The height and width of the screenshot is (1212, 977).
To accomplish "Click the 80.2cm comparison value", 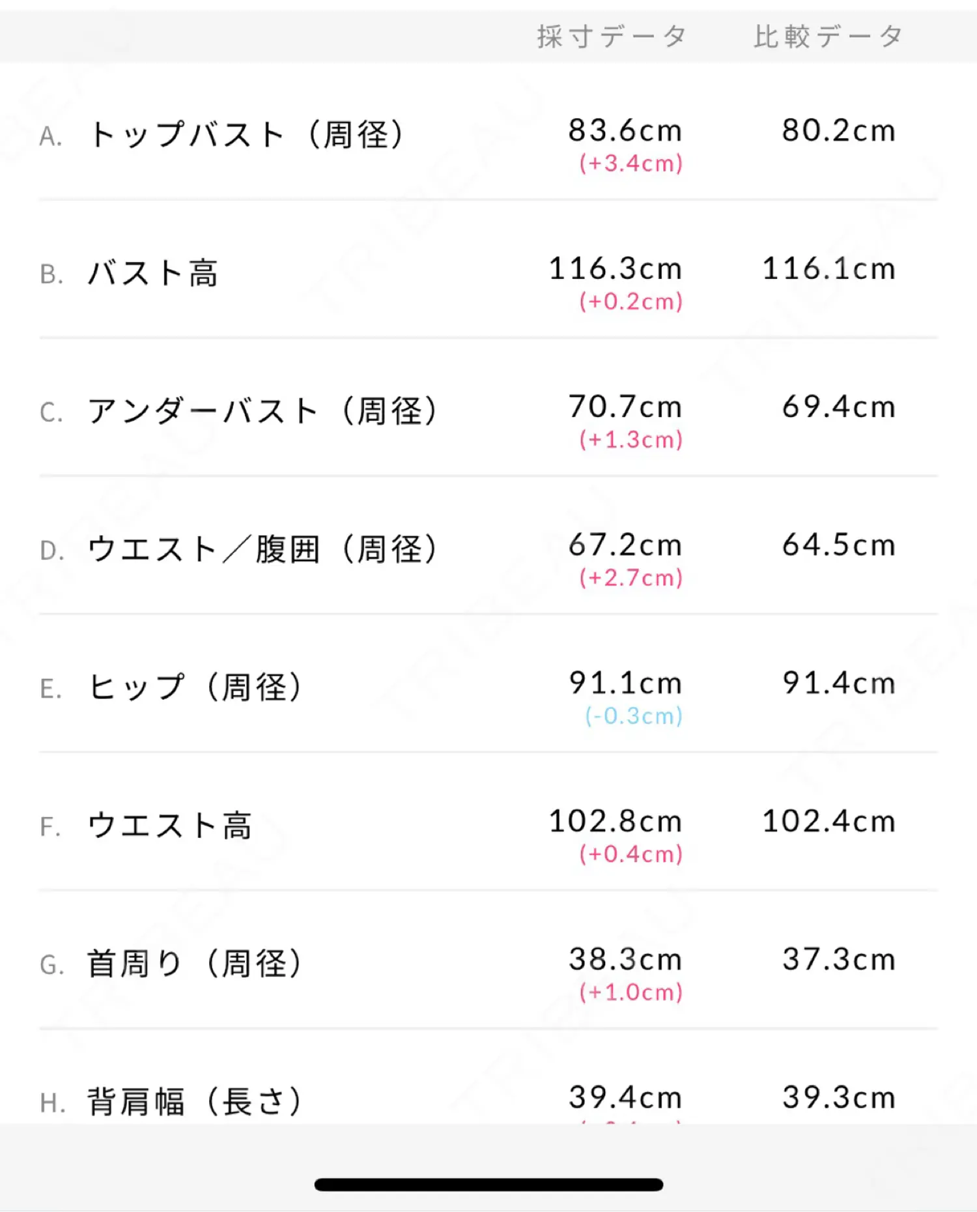I will pyautogui.click(x=838, y=130).
